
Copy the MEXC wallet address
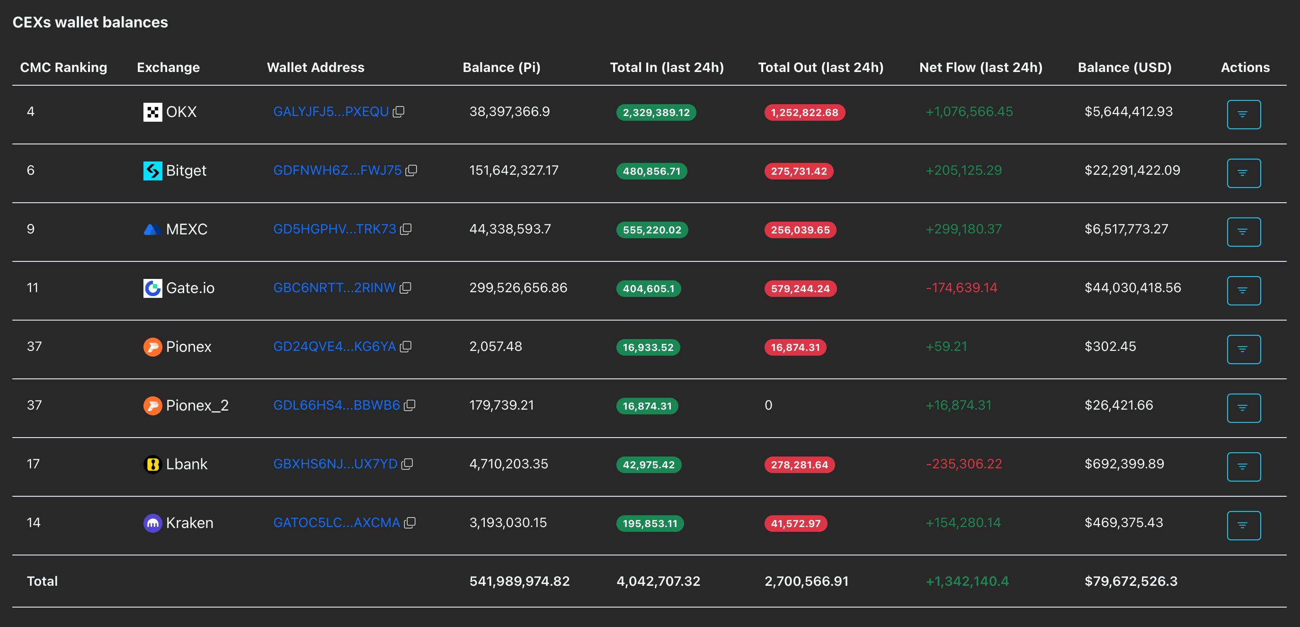coord(406,229)
